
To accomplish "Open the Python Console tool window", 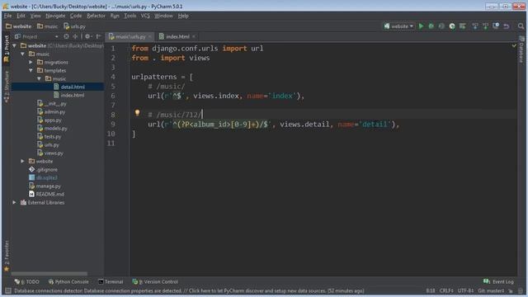I will click(x=68, y=281).
